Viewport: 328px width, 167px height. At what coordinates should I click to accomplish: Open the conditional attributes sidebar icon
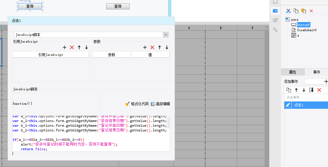(275, 20)
